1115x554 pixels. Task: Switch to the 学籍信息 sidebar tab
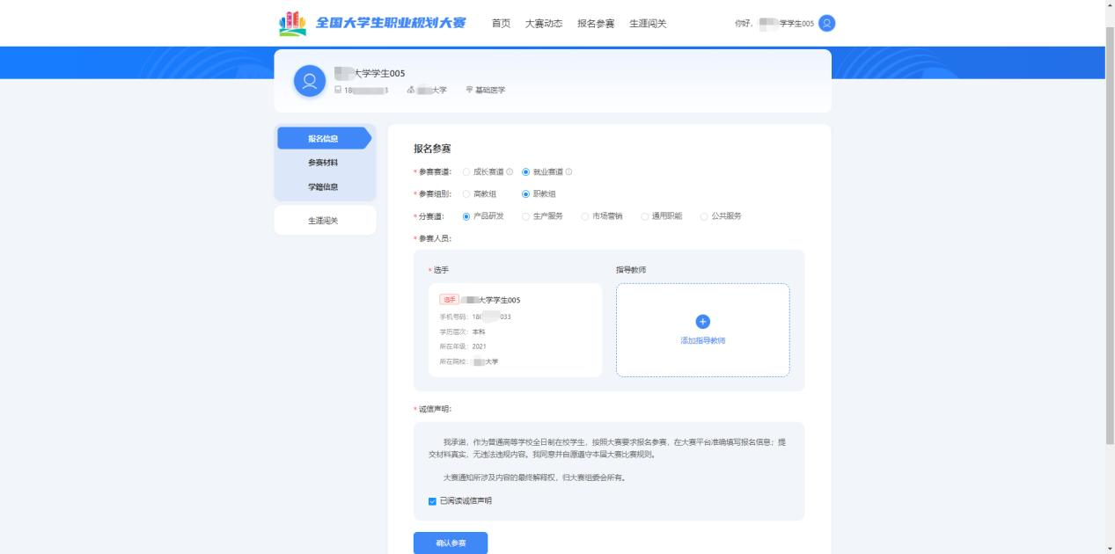coord(323,186)
